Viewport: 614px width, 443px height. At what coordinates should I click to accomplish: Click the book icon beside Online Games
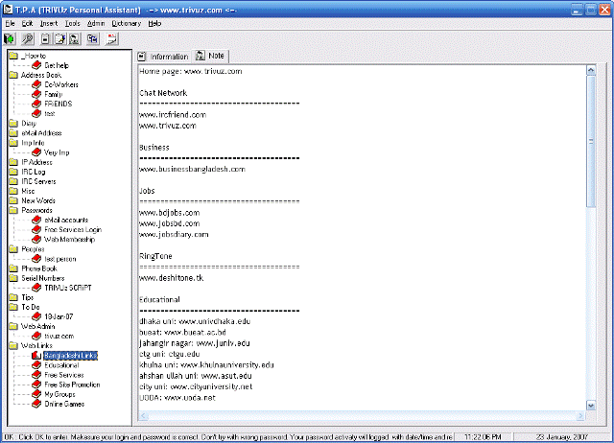tap(36, 404)
